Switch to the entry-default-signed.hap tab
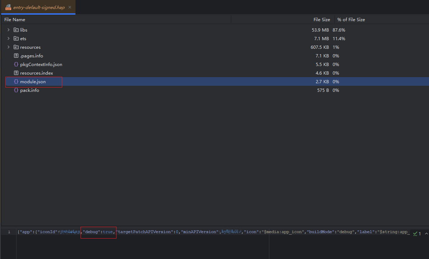The width and height of the screenshot is (429, 259). point(39,8)
